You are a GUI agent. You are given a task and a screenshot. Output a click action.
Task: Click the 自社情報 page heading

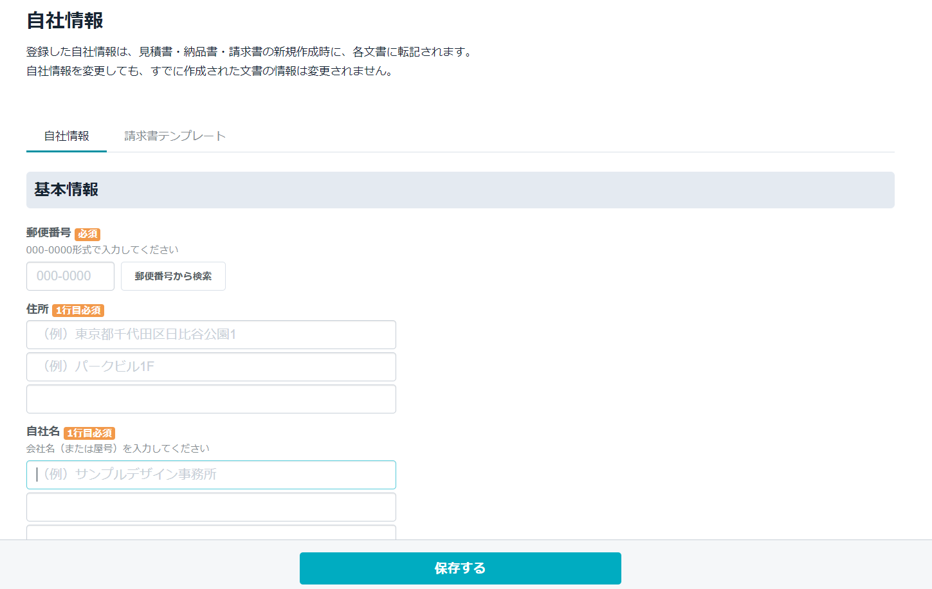pyautogui.click(x=65, y=21)
